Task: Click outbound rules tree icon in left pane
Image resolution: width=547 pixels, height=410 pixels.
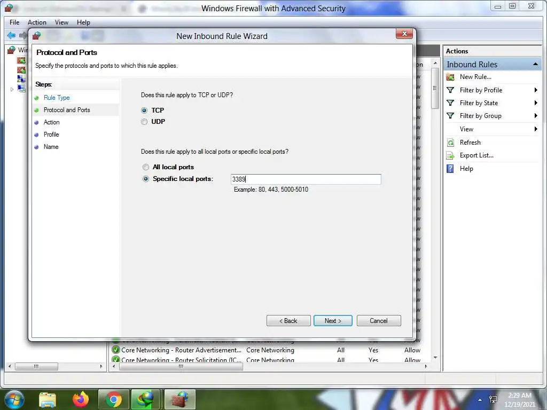Action: (x=21, y=70)
